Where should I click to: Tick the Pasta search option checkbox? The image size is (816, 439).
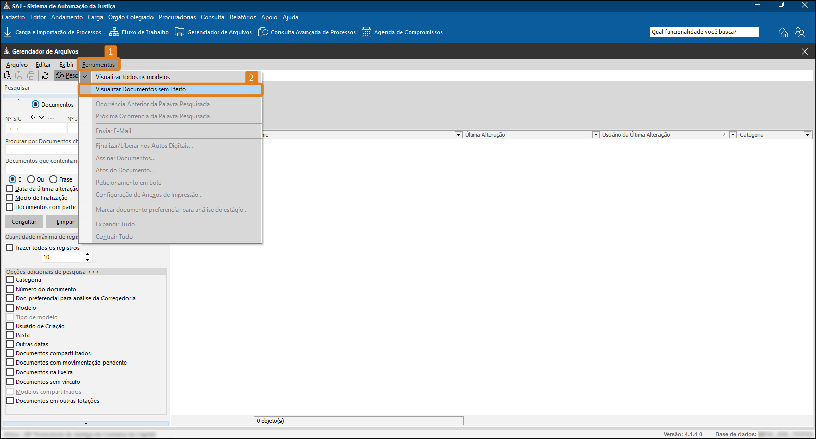10,335
